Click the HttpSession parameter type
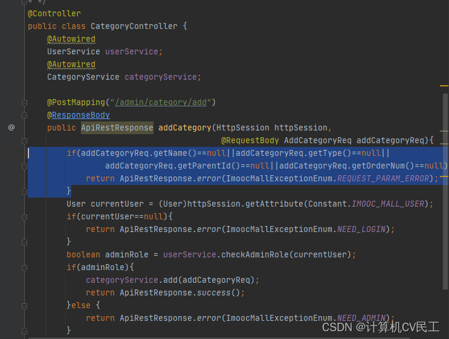Image resolution: width=449 pixels, height=339 pixels. (x=243, y=128)
